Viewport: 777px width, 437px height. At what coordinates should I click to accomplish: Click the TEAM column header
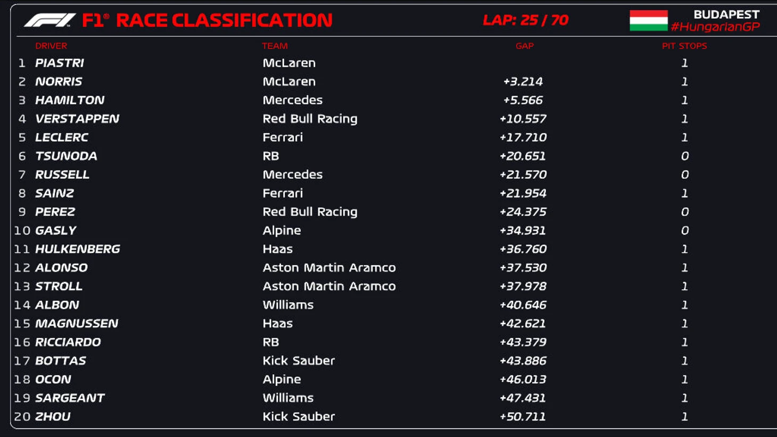pyautogui.click(x=275, y=46)
